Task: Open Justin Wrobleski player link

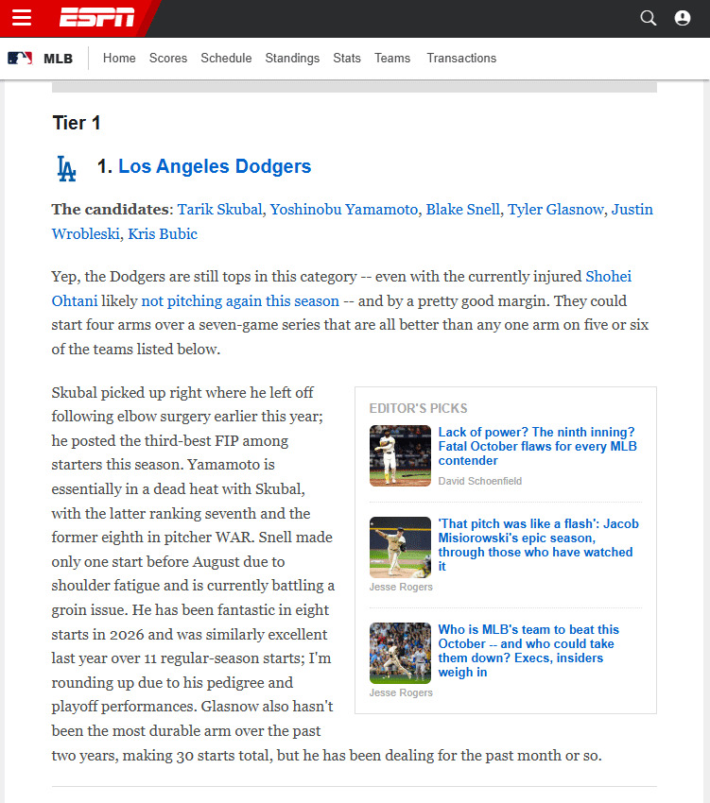Action: pos(632,210)
